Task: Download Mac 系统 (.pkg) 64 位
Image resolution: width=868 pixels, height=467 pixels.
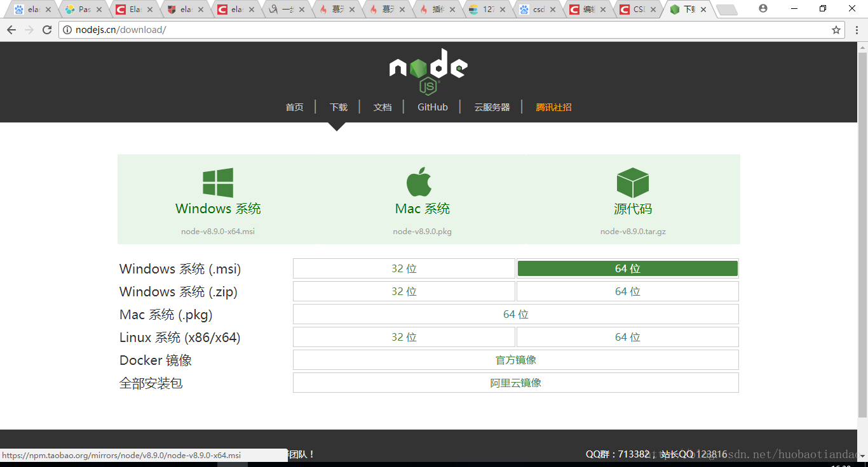Action: (x=516, y=314)
